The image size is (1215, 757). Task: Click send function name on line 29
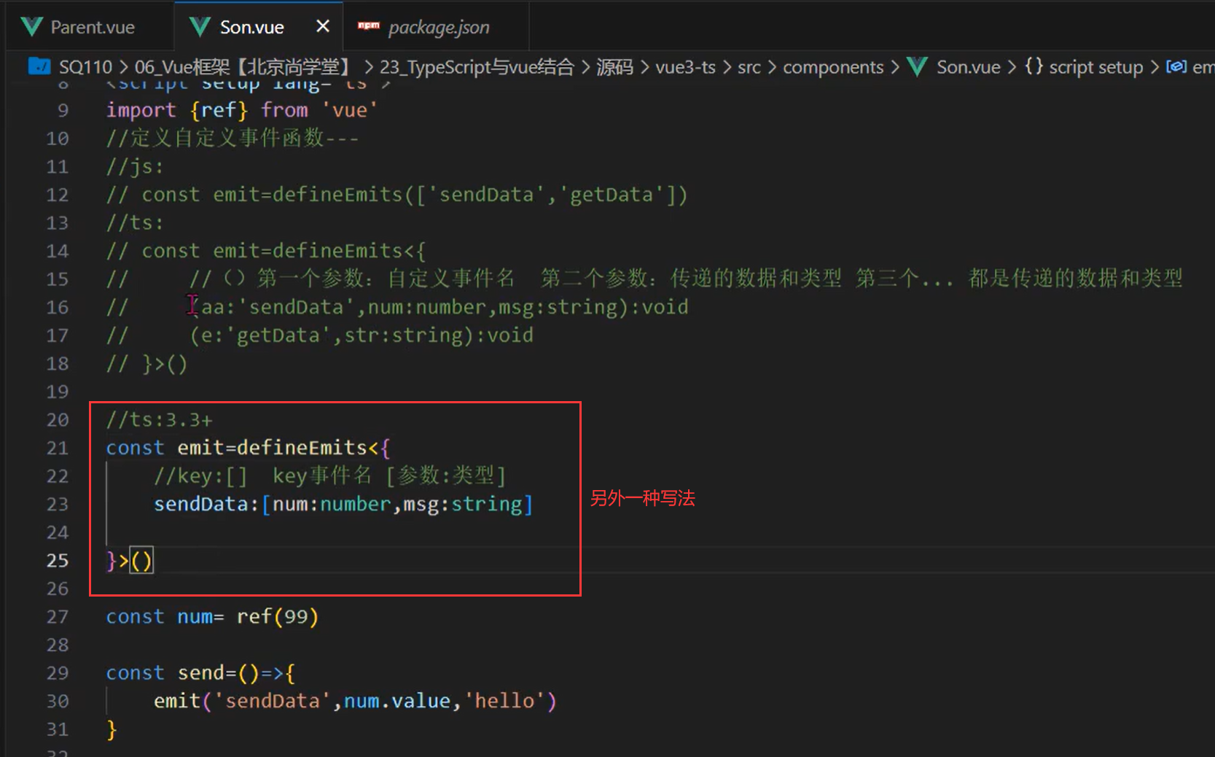pyautogui.click(x=200, y=673)
